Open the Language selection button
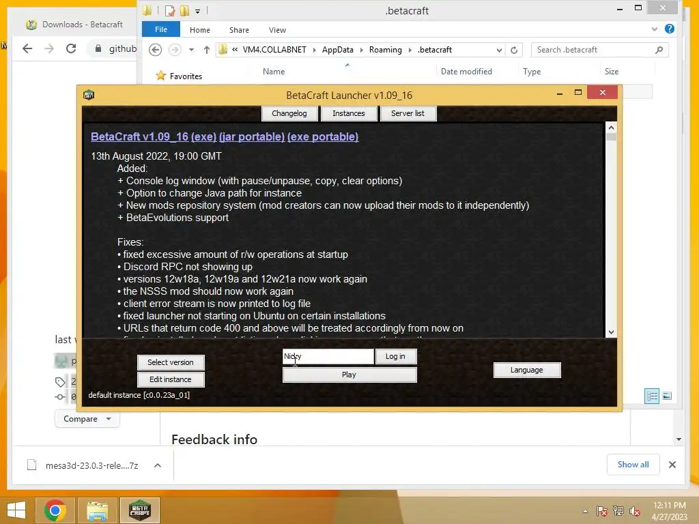699x524 pixels. pos(527,370)
